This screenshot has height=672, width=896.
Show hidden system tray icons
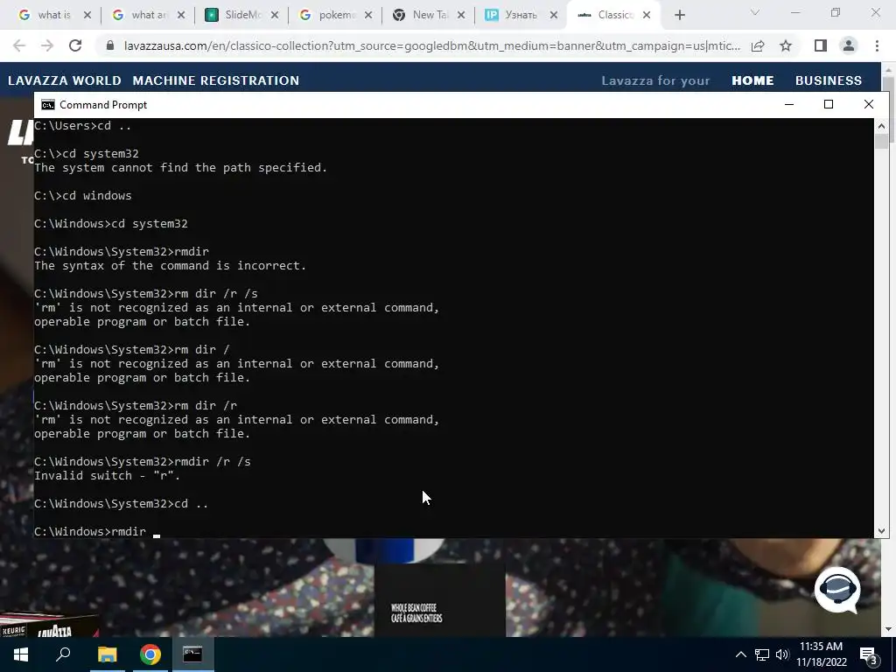pyautogui.click(x=740, y=654)
